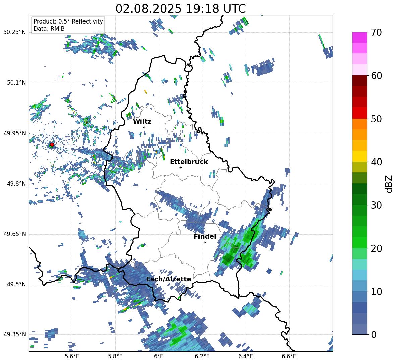Click the 49.65°N latitude label

pos(15,234)
